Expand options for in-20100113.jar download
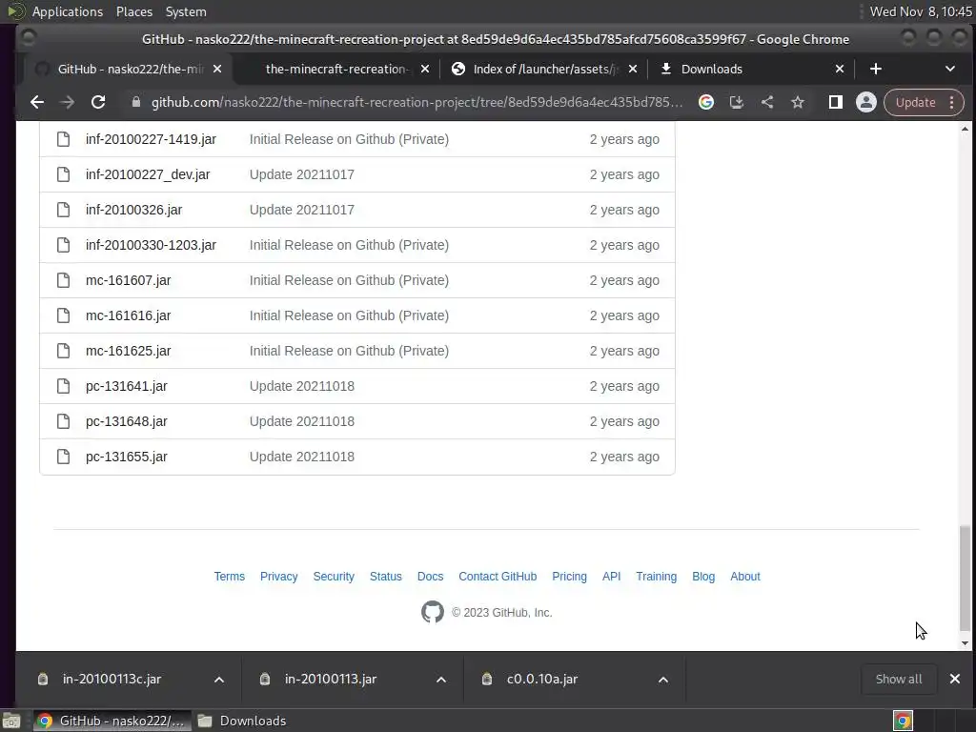Image resolution: width=976 pixels, height=732 pixels. click(440, 679)
